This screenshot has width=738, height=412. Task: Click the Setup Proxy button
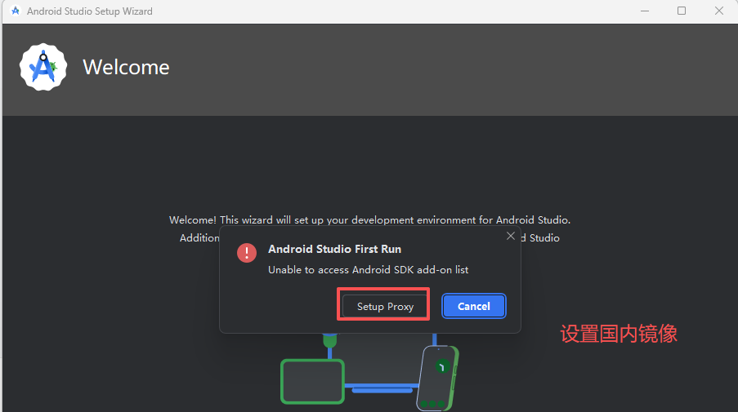click(x=385, y=306)
